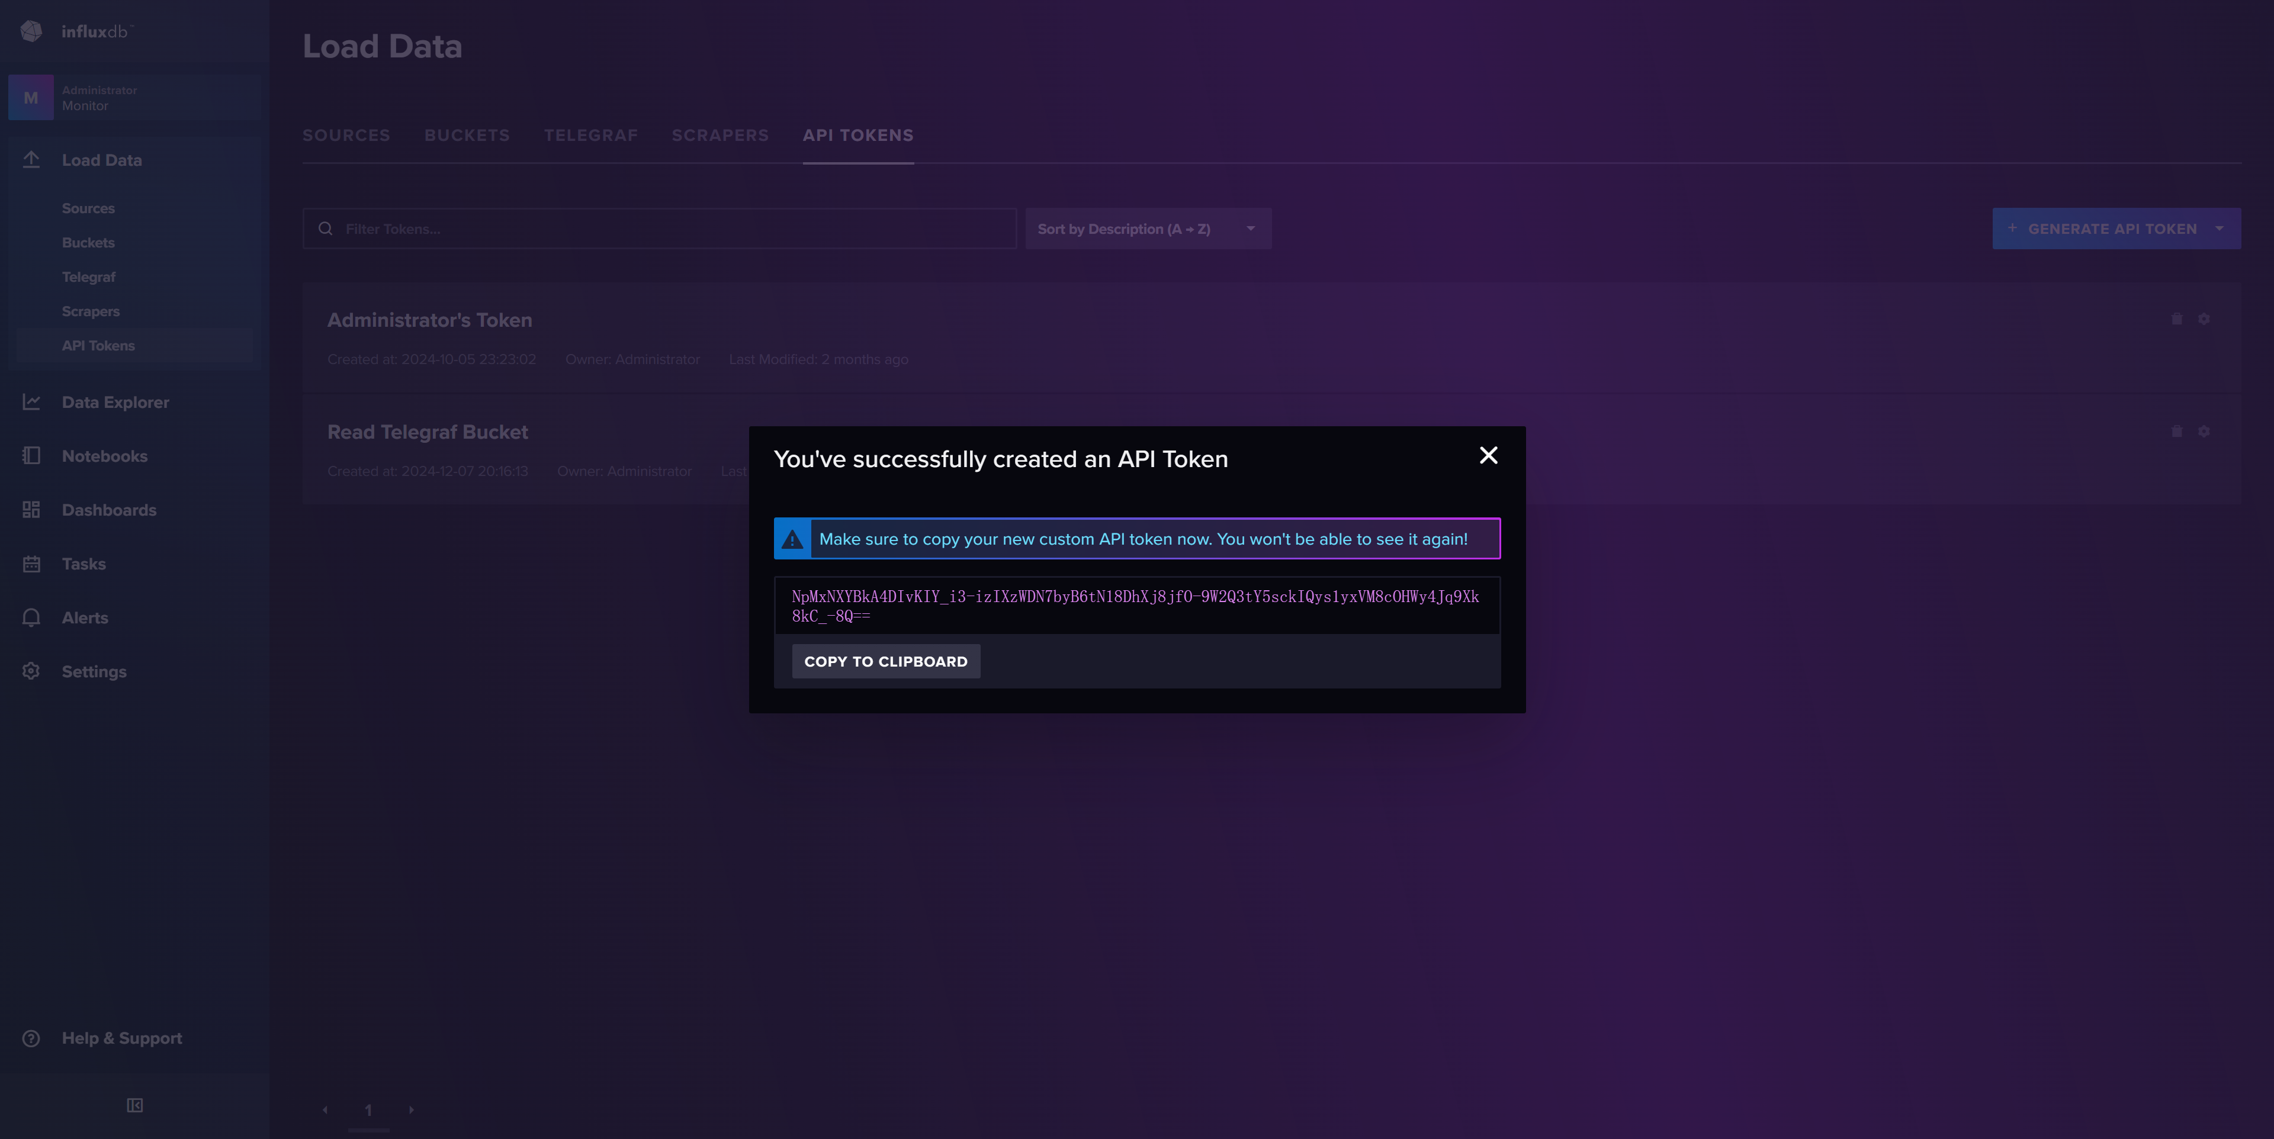Image resolution: width=2274 pixels, height=1139 pixels.
Task: Open settings gear for Read Telegraf Bucket
Action: pos(2204,432)
